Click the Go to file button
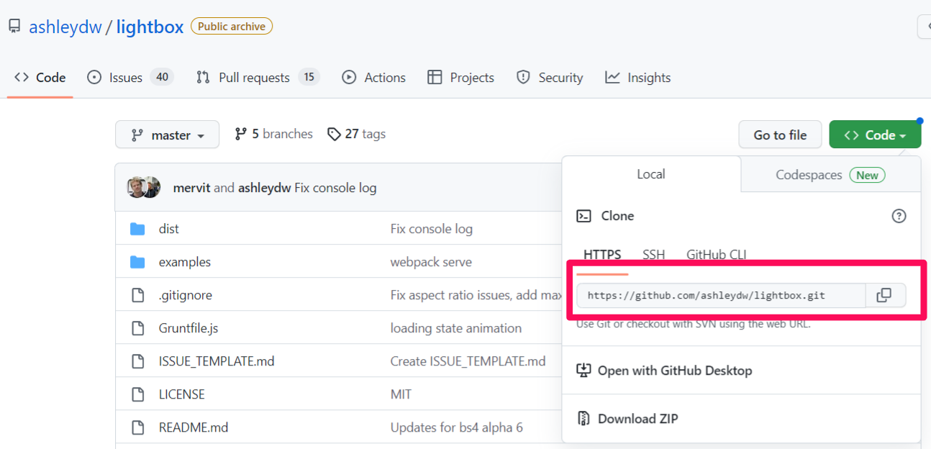The height and width of the screenshot is (449, 931). pyautogui.click(x=780, y=135)
